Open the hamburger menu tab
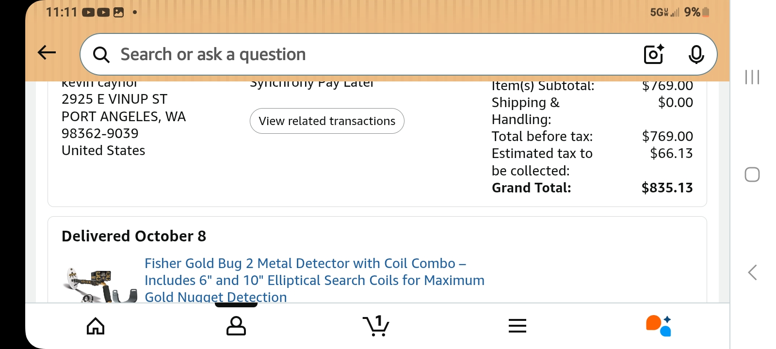The height and width of the screenshot is (349, 776). 517,326
